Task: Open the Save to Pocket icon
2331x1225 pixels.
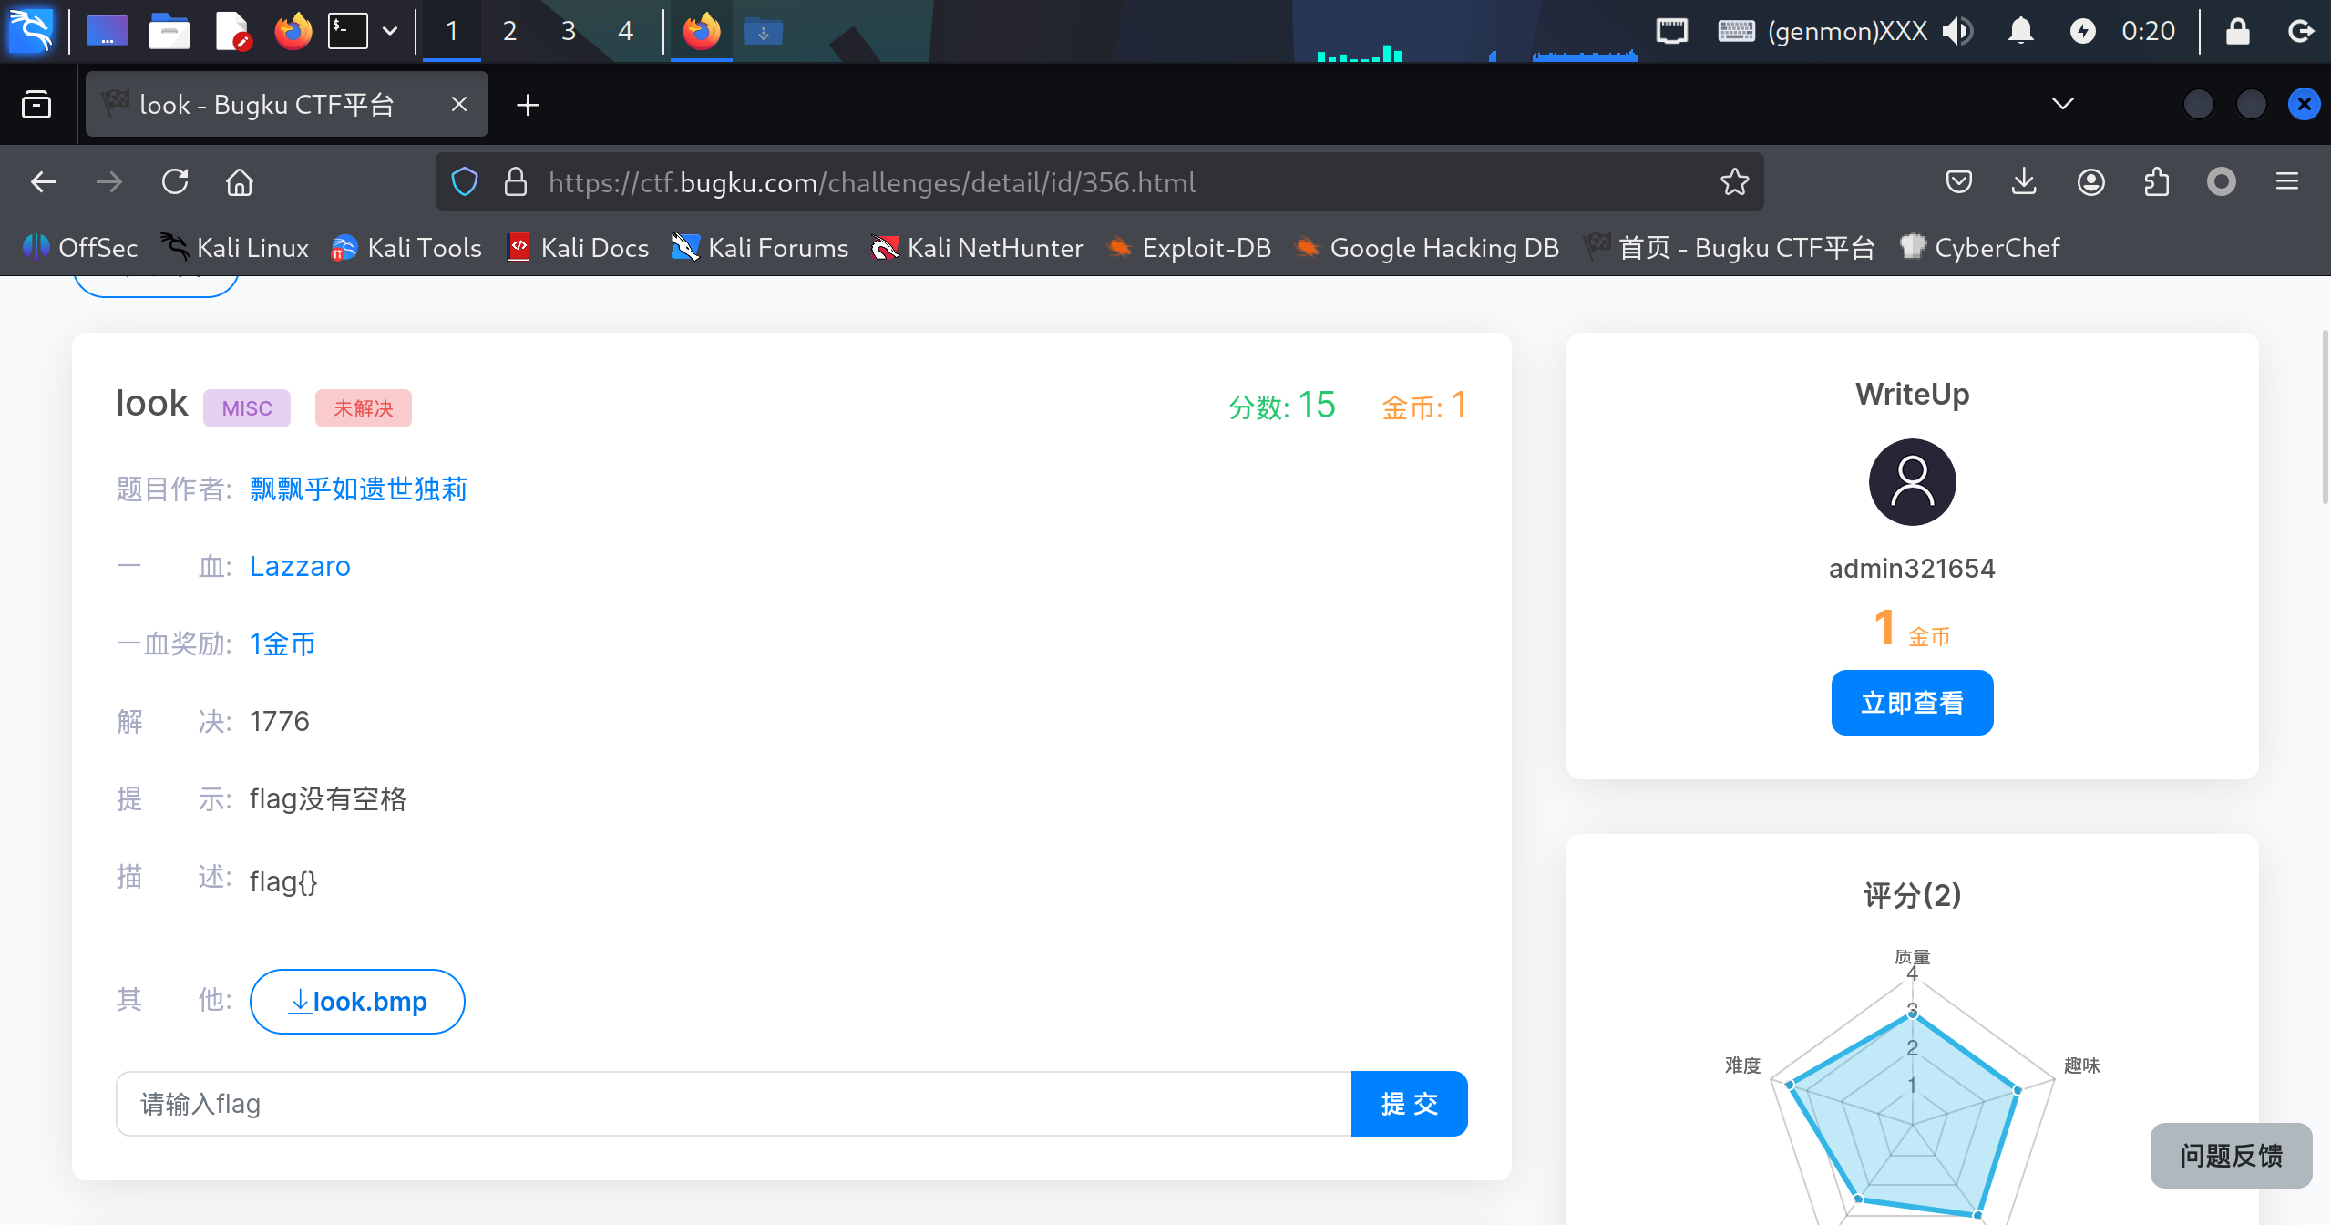Action: click(1958, 182)
